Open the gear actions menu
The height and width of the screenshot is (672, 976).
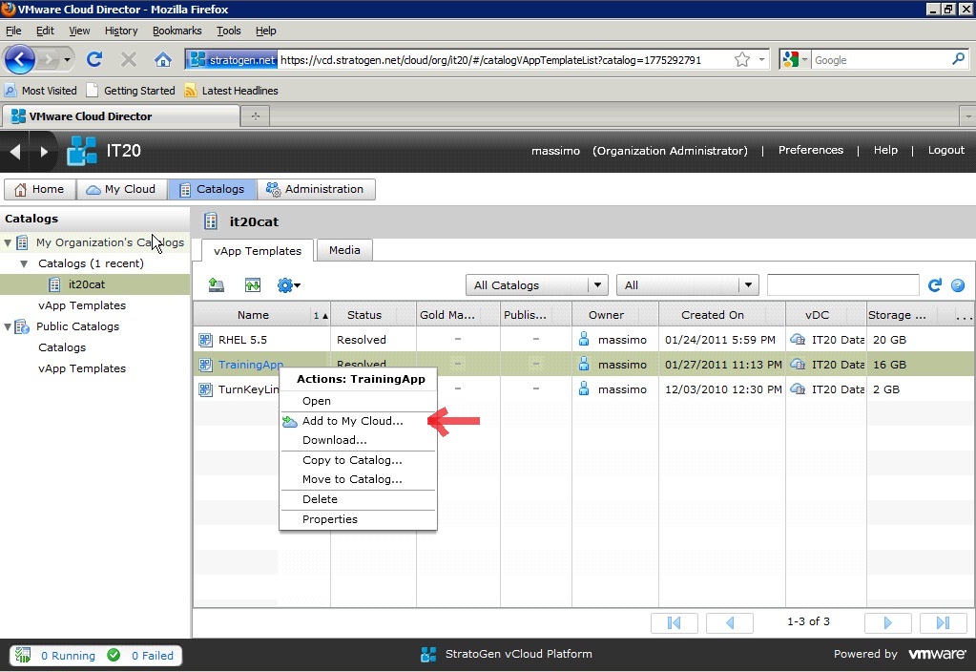tap(288, 285)
